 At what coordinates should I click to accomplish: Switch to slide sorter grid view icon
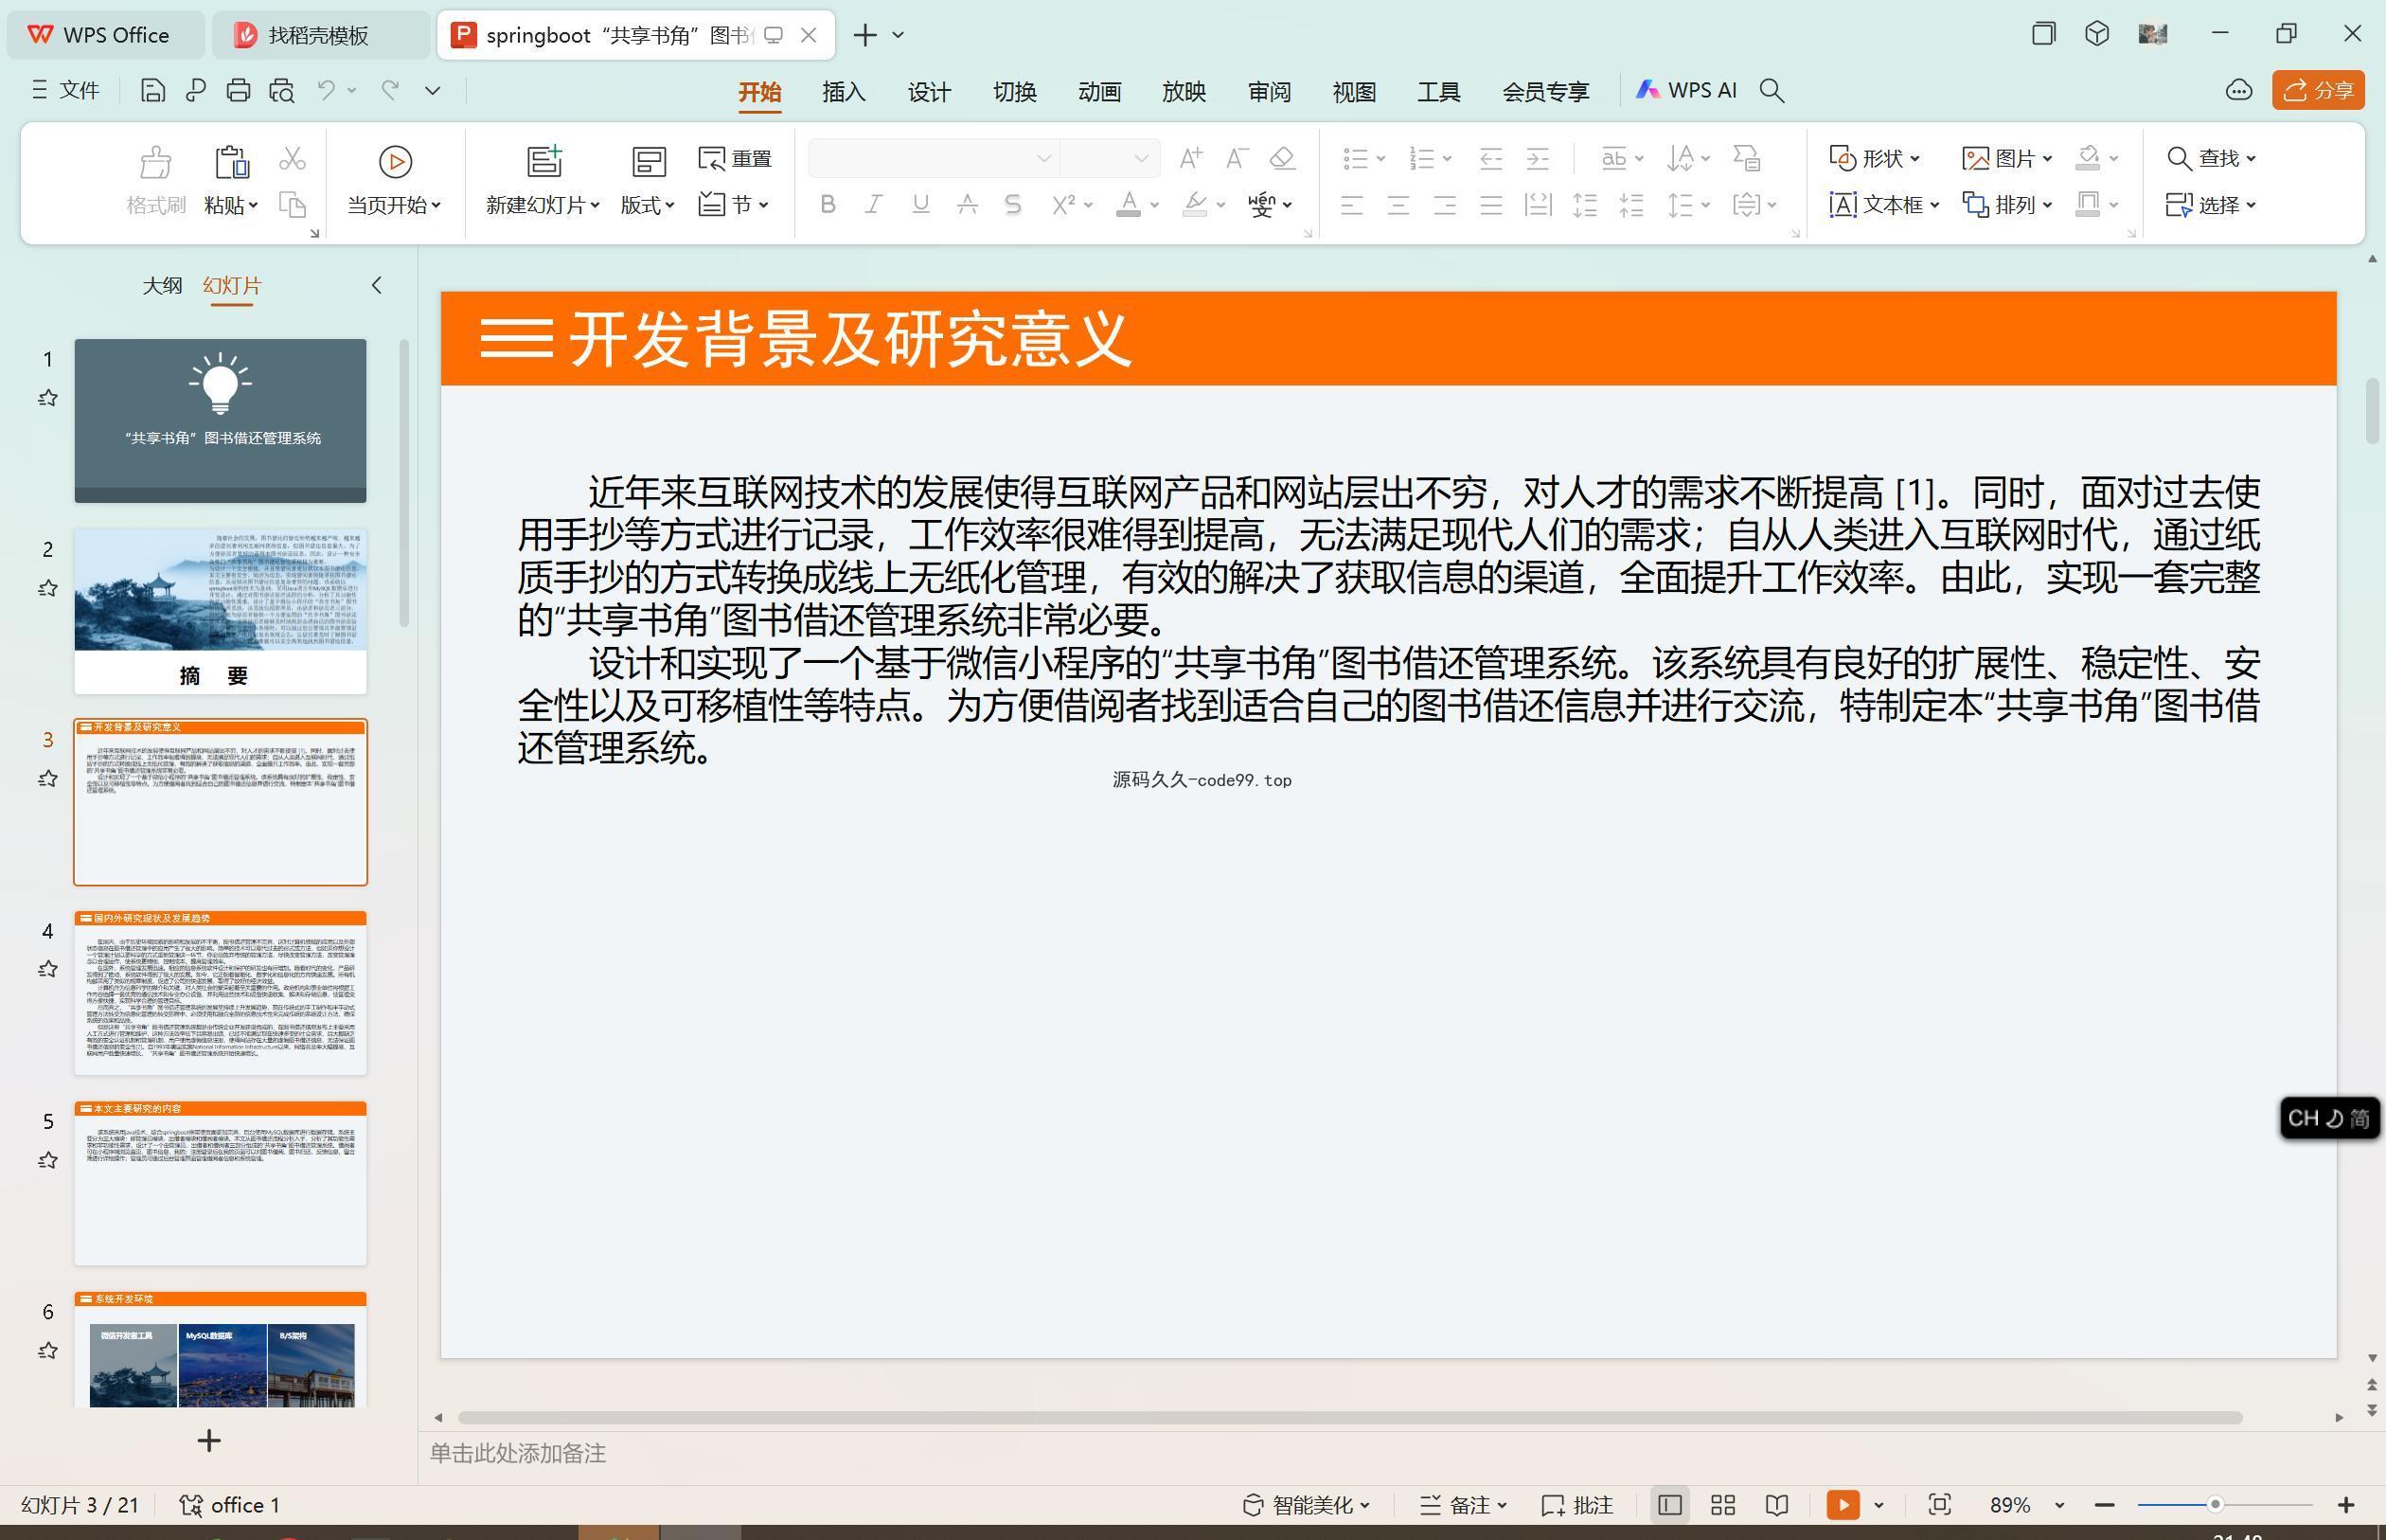[1722, 1505]
